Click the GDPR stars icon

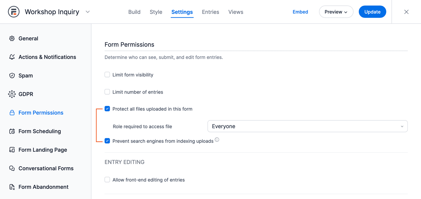pos(12,94)
